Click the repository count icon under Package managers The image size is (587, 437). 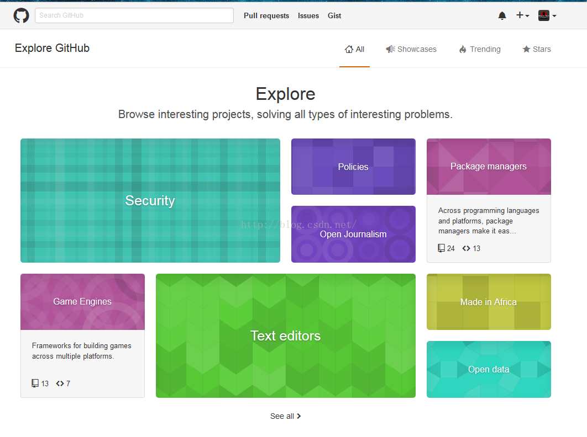pos(441,248)
